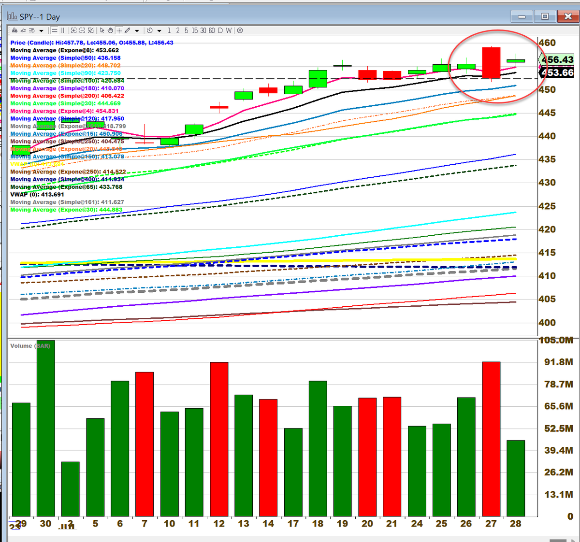Image resolution: width=580 pixels, height=542 pixels.
Task: Switch to the 1 minute timeframe
Action: click(x=169, y=30)
